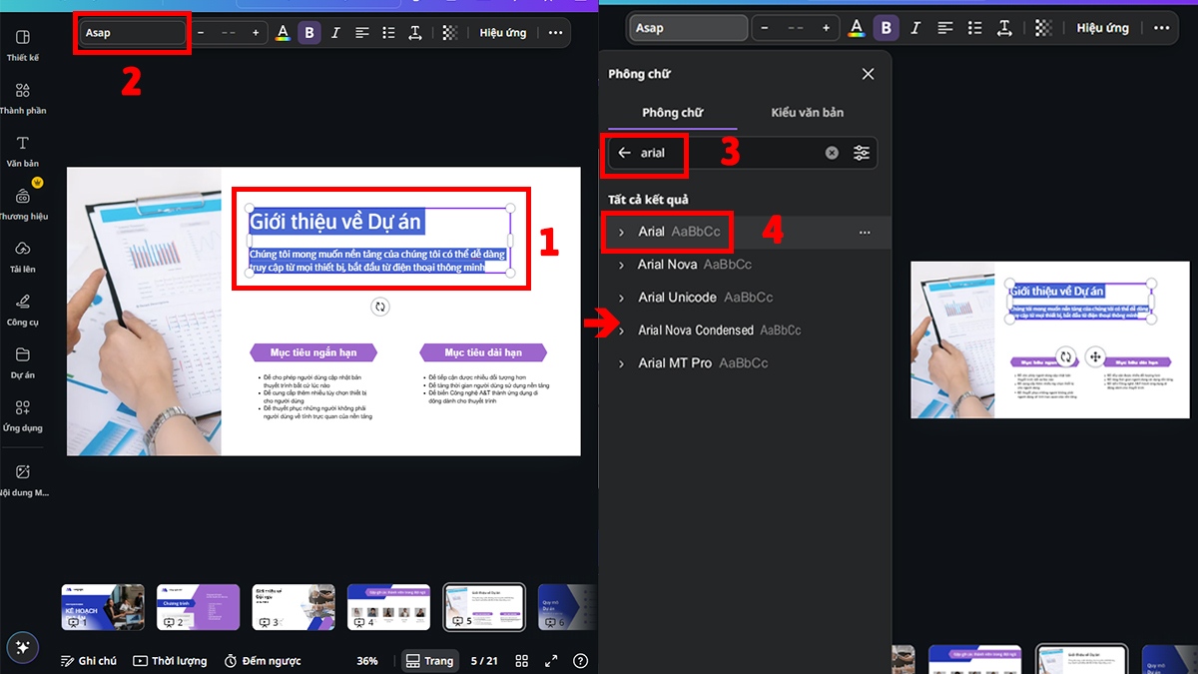Click the transparency checkerboard icon in toolbar
Viewport: 1198px width, 674px height.
point(450,31)
